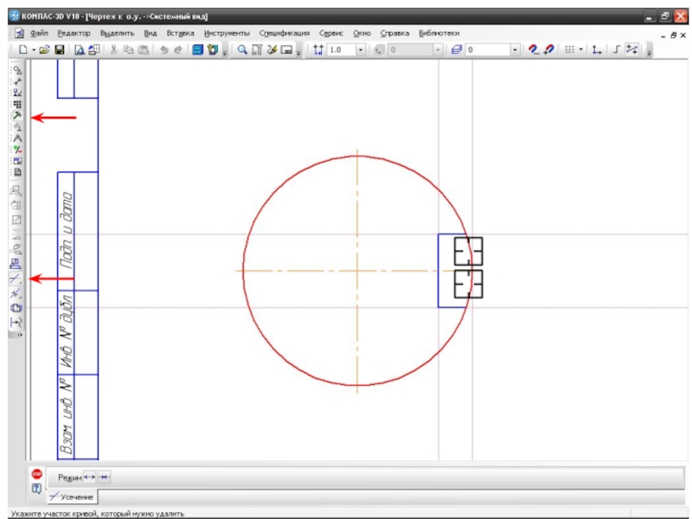Open the Спецификация menu
The image size is (692, 519).
point(285,32)
